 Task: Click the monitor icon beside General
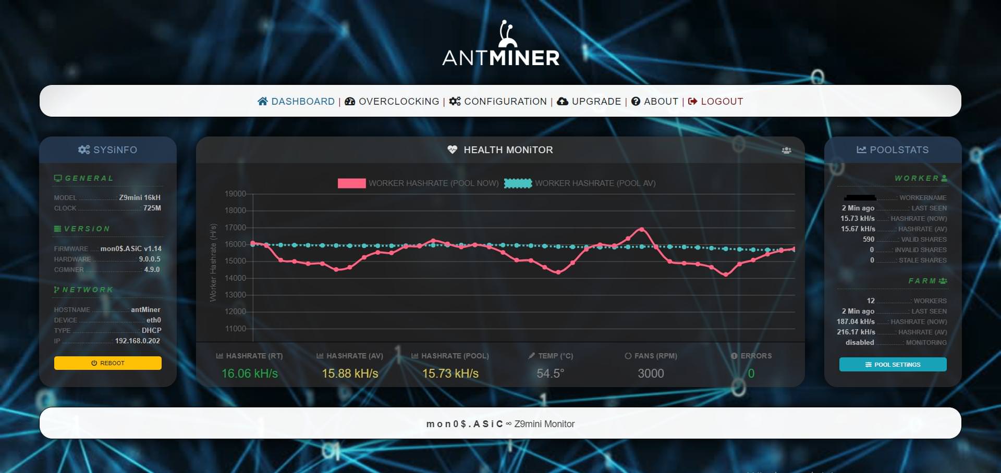click(x=58, y=178)
